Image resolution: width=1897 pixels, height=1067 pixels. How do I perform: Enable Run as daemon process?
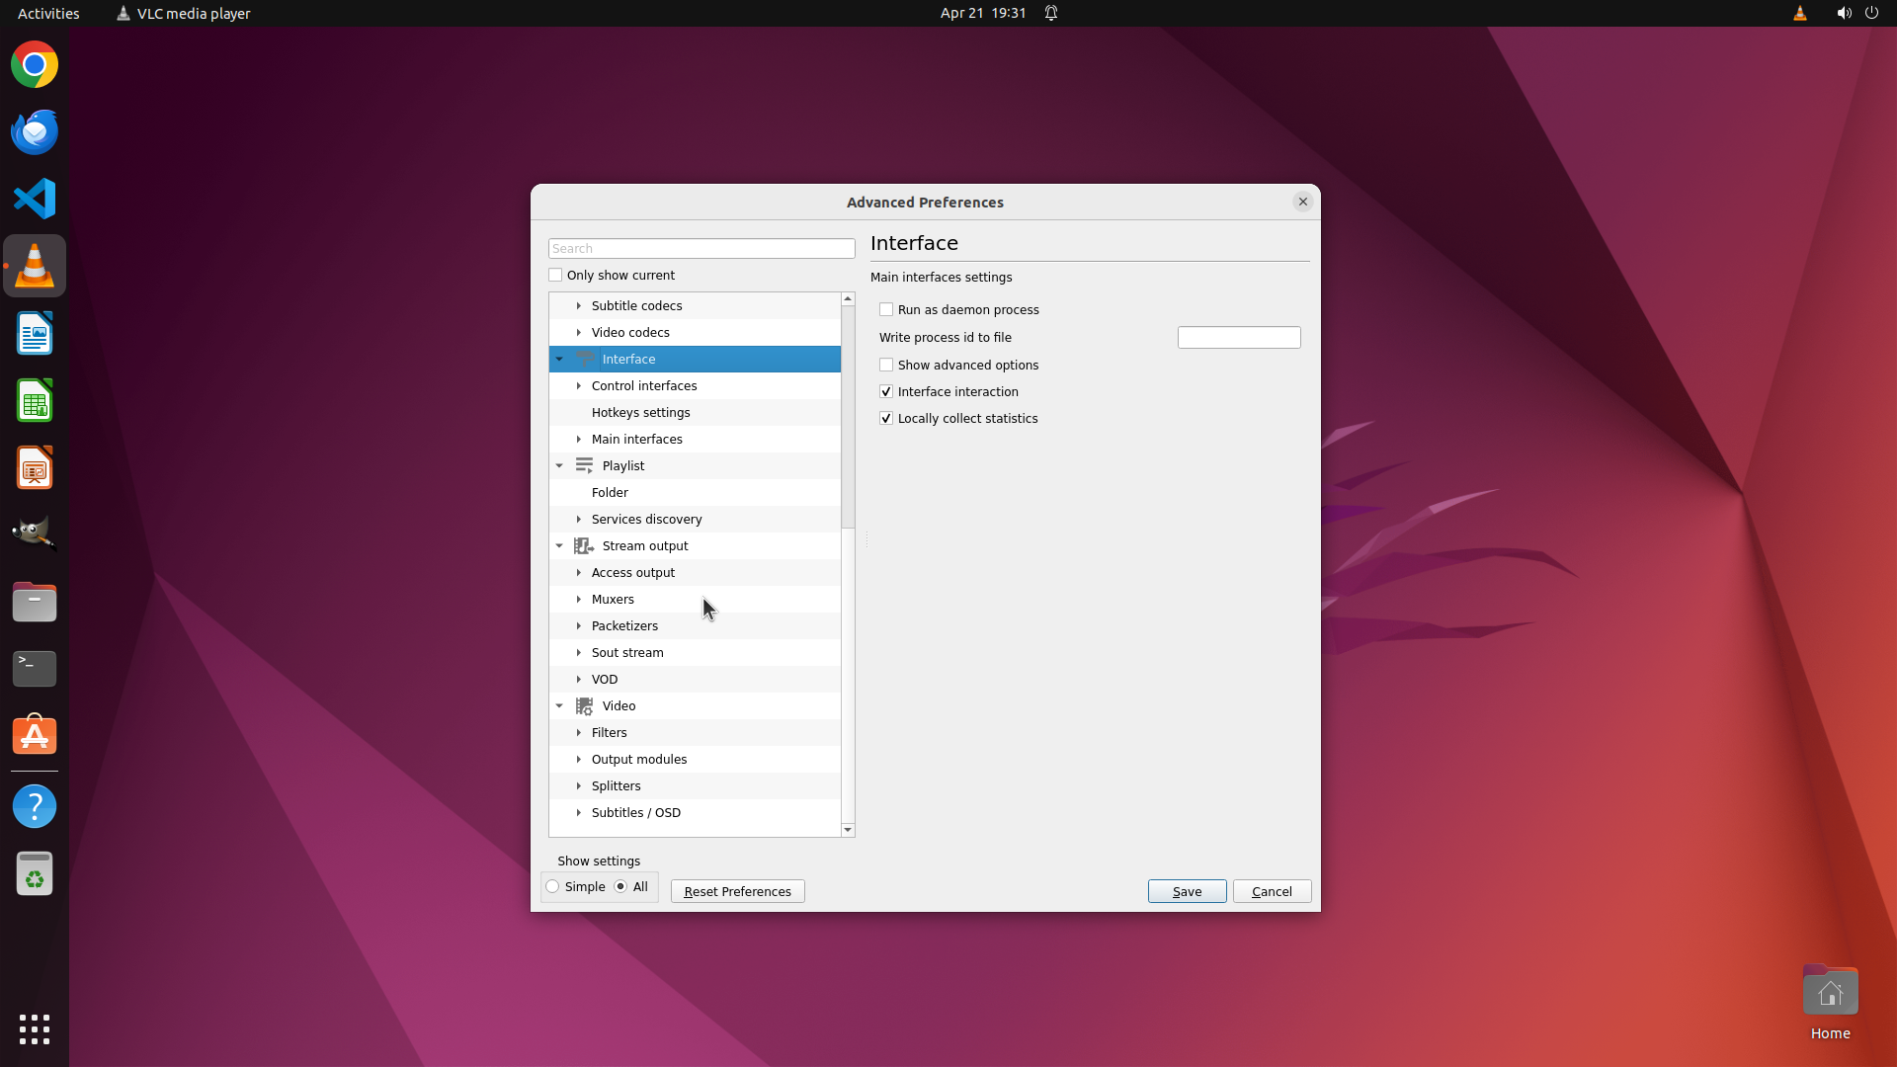(886, 309)
